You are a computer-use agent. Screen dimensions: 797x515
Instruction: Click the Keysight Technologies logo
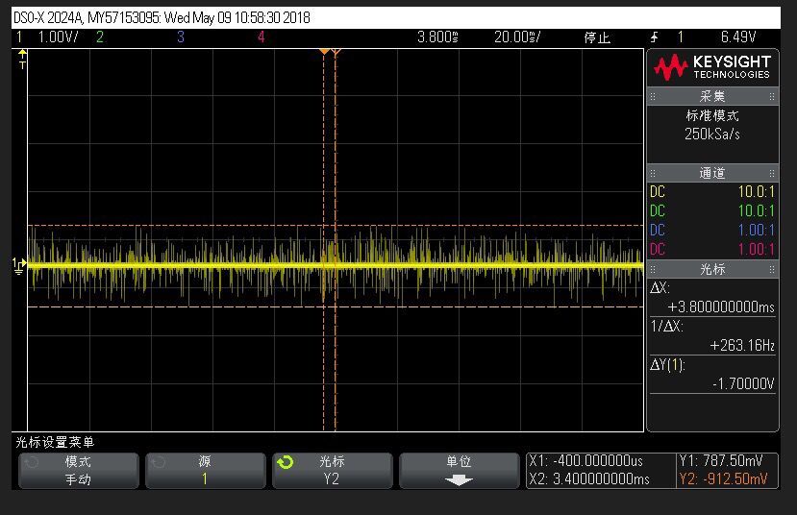[712, 67]
